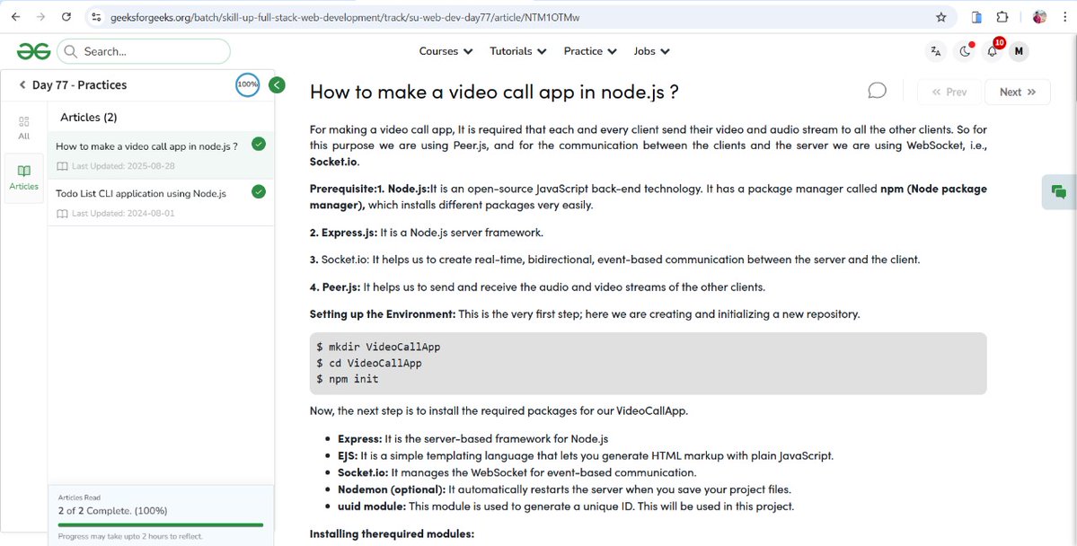The image size is (1077, 546).
Task: Click the search magnifier icon
Action: (70, 51)
